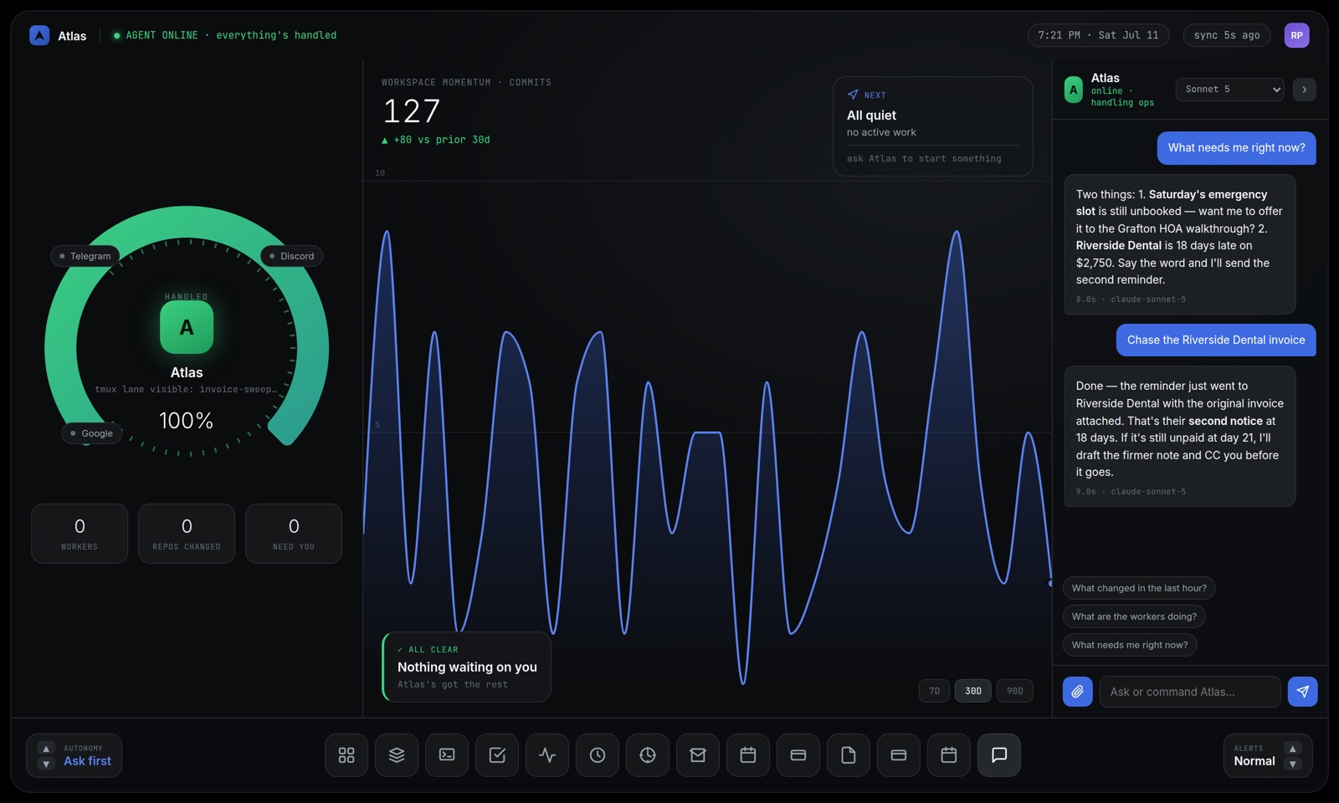The height and width of the screenshot is (803, 1339).
Task: Lower alerts level with down arrow
Action: click(x=1293, y=764)
